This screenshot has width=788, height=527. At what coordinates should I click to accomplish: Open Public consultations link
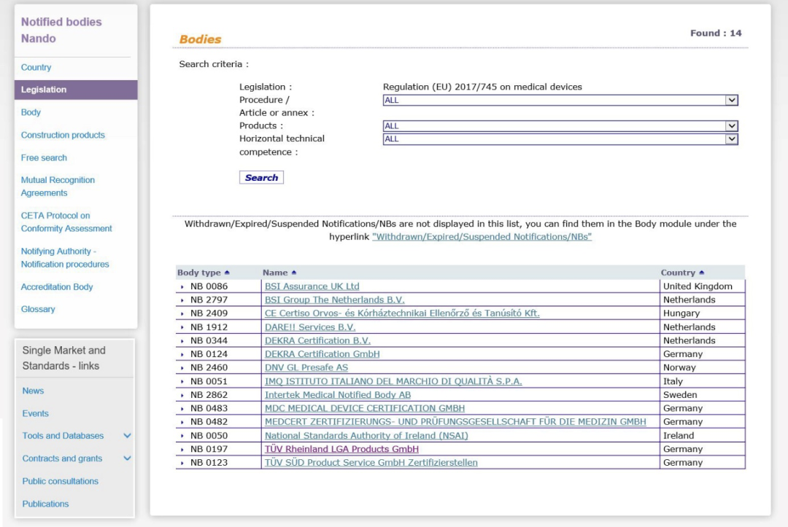click(61, 481)
